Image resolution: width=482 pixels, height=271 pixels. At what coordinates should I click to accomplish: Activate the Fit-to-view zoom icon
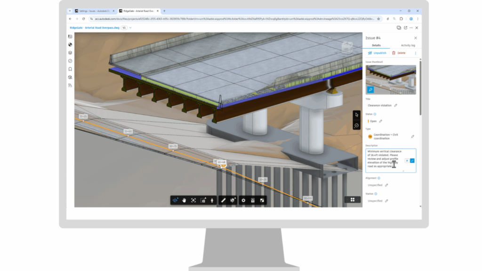click(193, 200)
